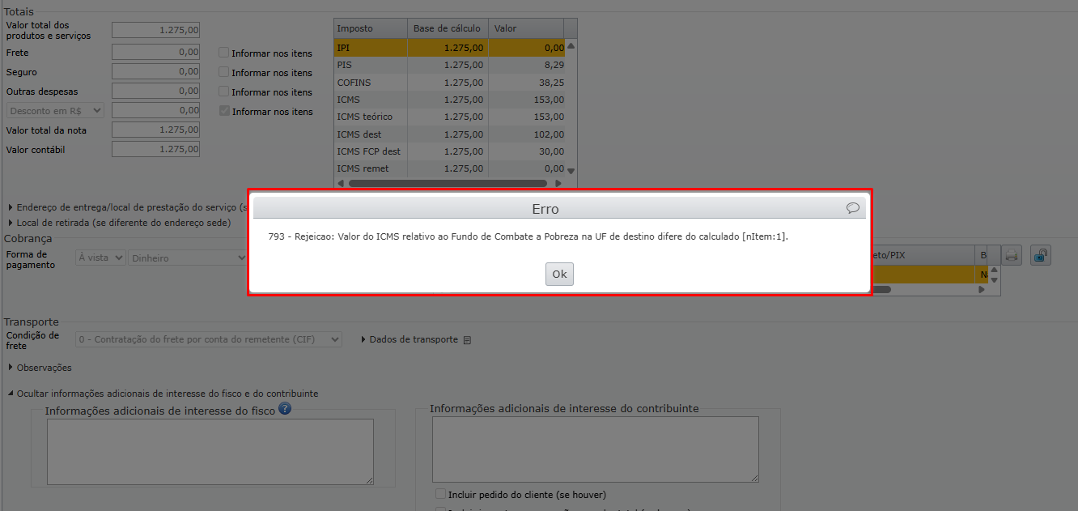Click the tax table horizontal scrollbar thumb

tap(448, 184)
